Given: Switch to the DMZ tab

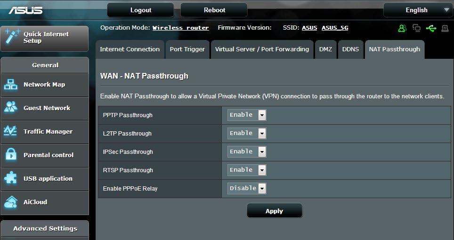Looking at the screenshot, I should (x=325, y=49).
